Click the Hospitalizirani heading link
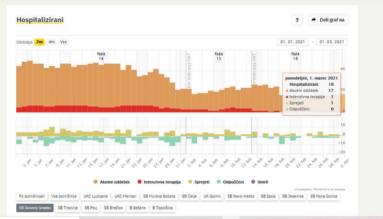This screenshot has width=383, height=219. [40, 20]
